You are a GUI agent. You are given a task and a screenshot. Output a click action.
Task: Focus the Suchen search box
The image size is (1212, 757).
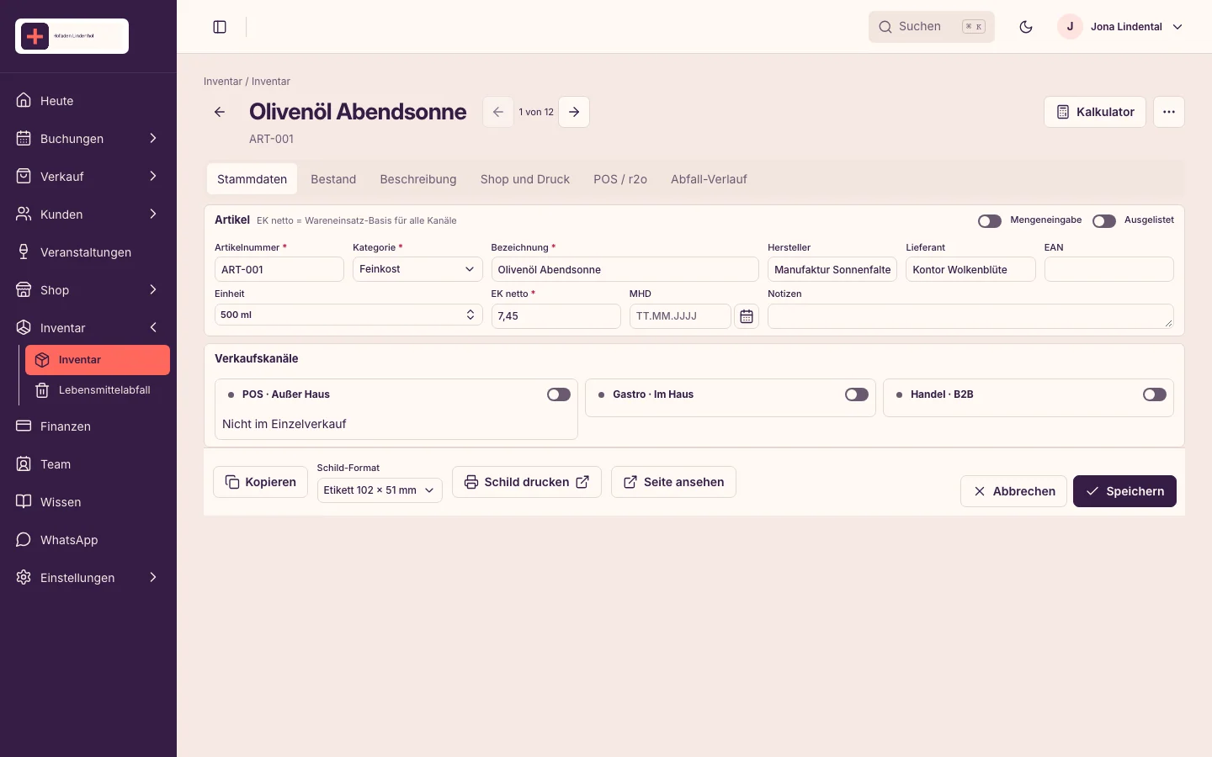932,27
